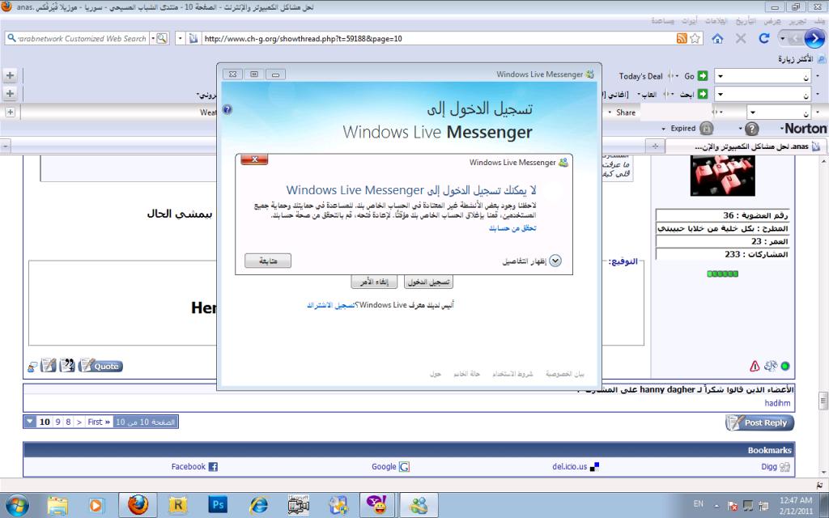Viewport: 829px width, 518px height.
Task: Open the 'verify your account' (تحقق من حسابك) link
Action: 513,229
